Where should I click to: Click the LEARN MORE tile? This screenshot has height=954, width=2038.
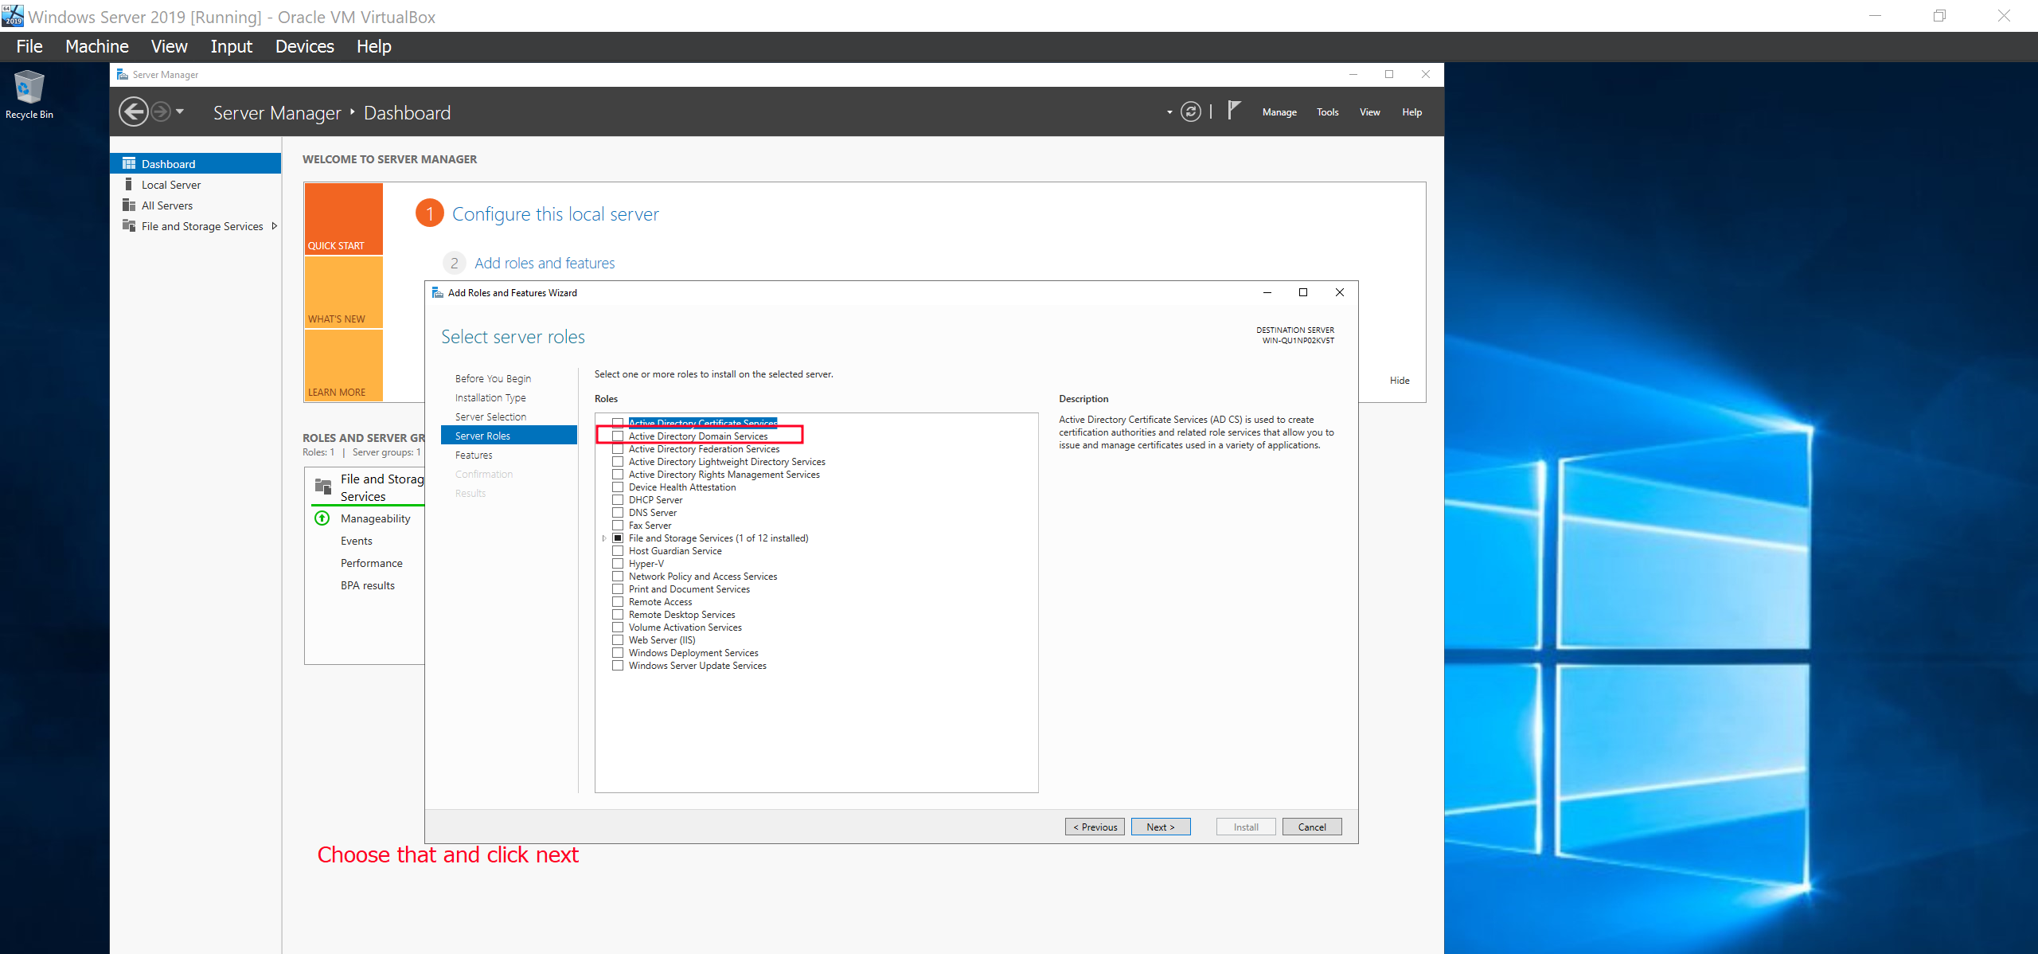pyautogui.click(x=344, y=365)
